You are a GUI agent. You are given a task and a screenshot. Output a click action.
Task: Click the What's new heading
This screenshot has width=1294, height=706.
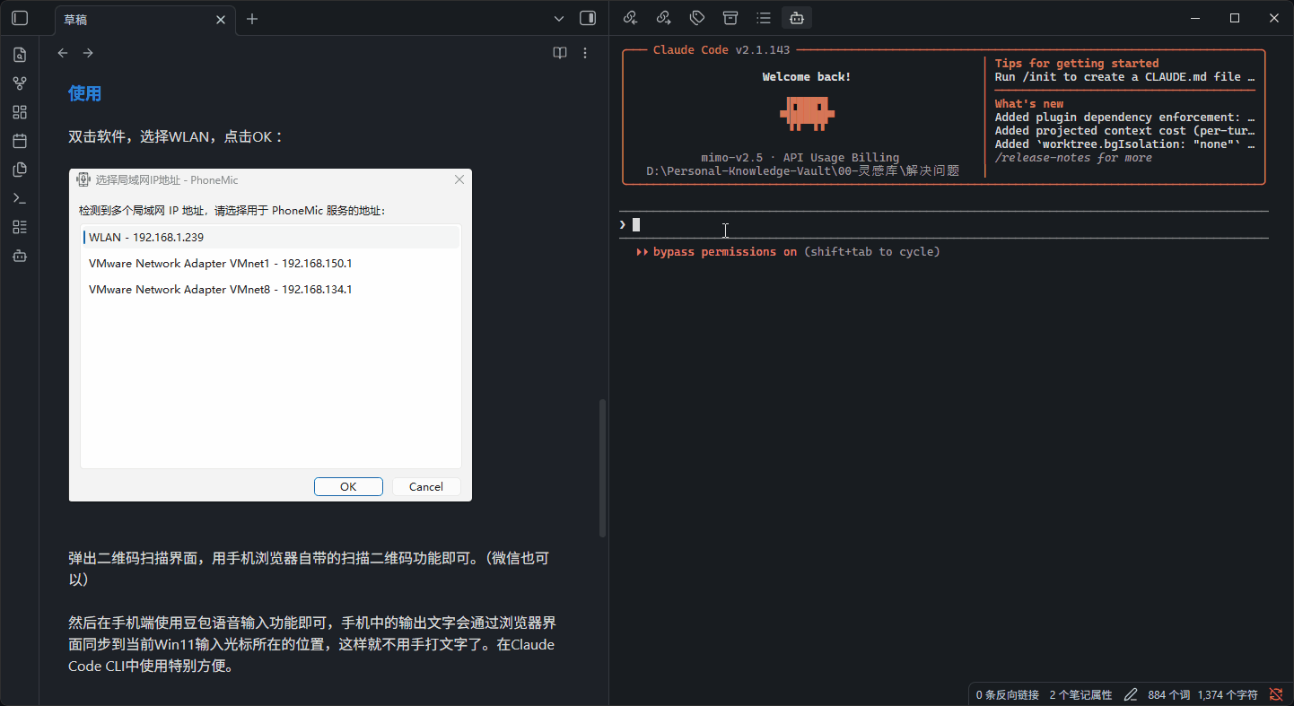click(x=1029, y=104)
